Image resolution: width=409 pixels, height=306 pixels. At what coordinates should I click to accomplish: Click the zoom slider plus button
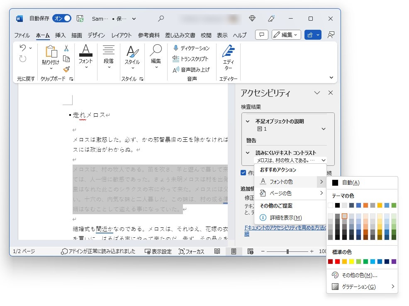tap(312, 251)
